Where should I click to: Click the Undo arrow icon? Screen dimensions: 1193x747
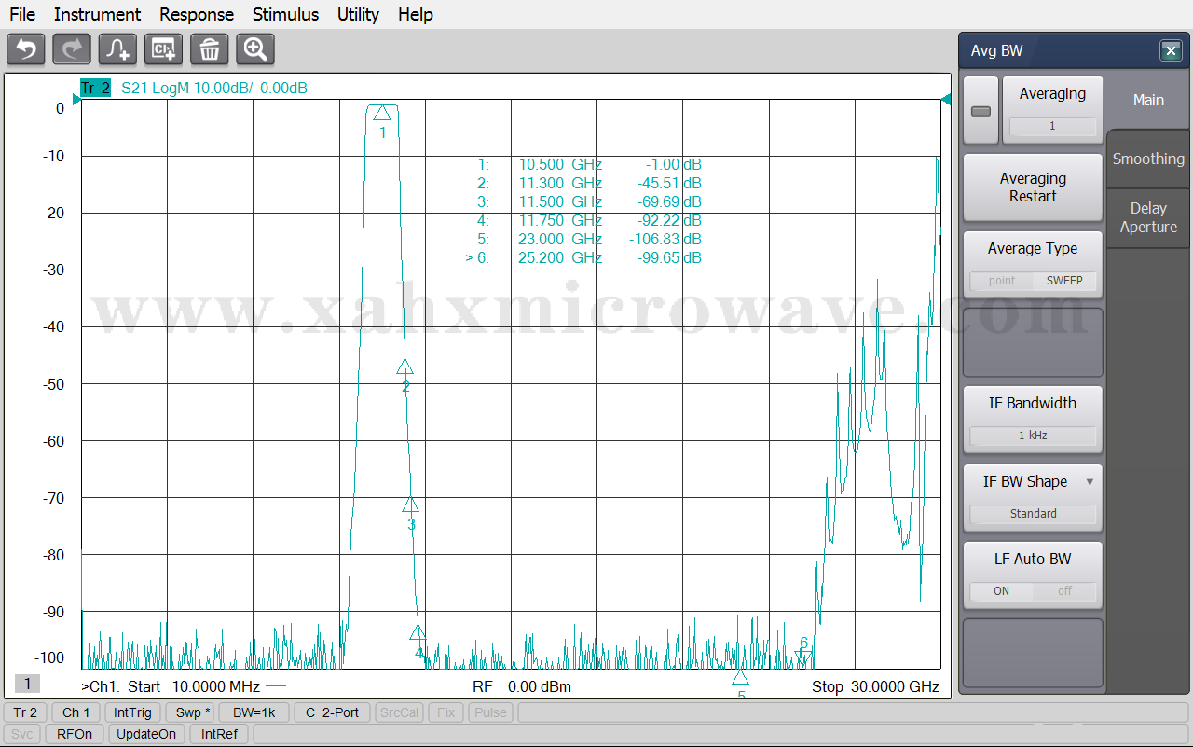point(25,49)
